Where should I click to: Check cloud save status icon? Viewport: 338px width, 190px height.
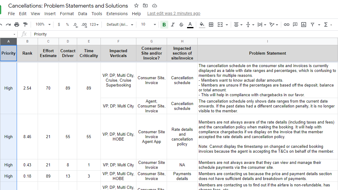pyautogui.click(x=155, y=5)
